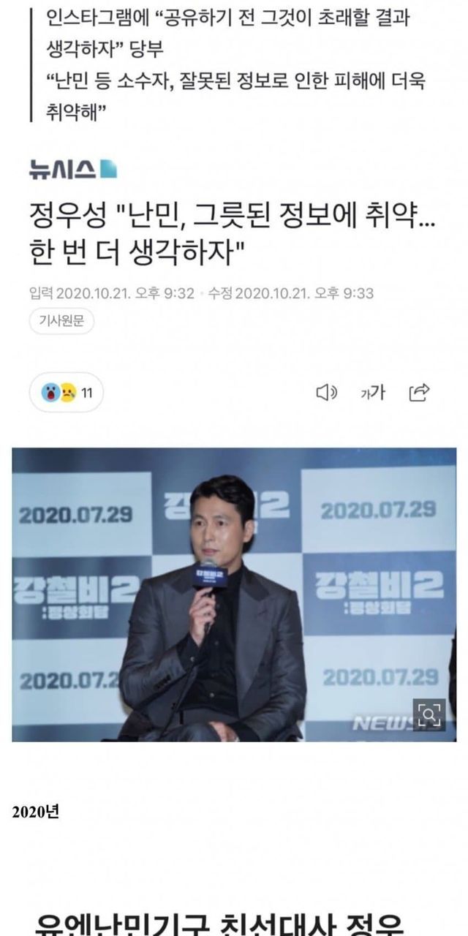Select the 수정 2020.10.21. 오후 9:33 timestamp
468x936 pixels.
click(x=291, y=293)
